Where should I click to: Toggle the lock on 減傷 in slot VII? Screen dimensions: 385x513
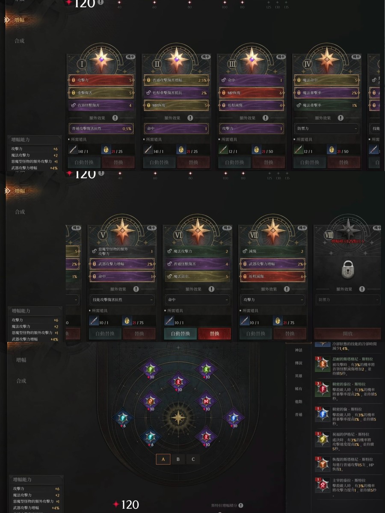245,251
